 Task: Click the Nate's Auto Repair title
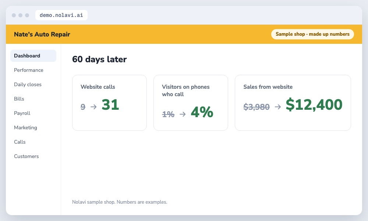(42, 34)
